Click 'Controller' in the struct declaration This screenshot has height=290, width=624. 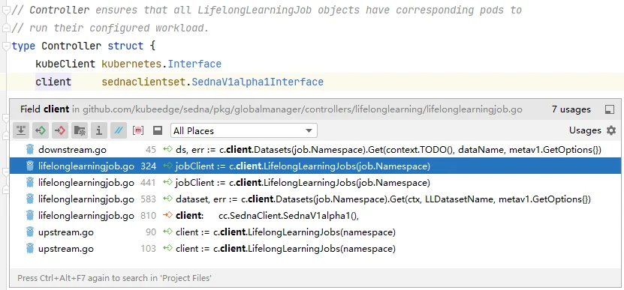(71, 46)
